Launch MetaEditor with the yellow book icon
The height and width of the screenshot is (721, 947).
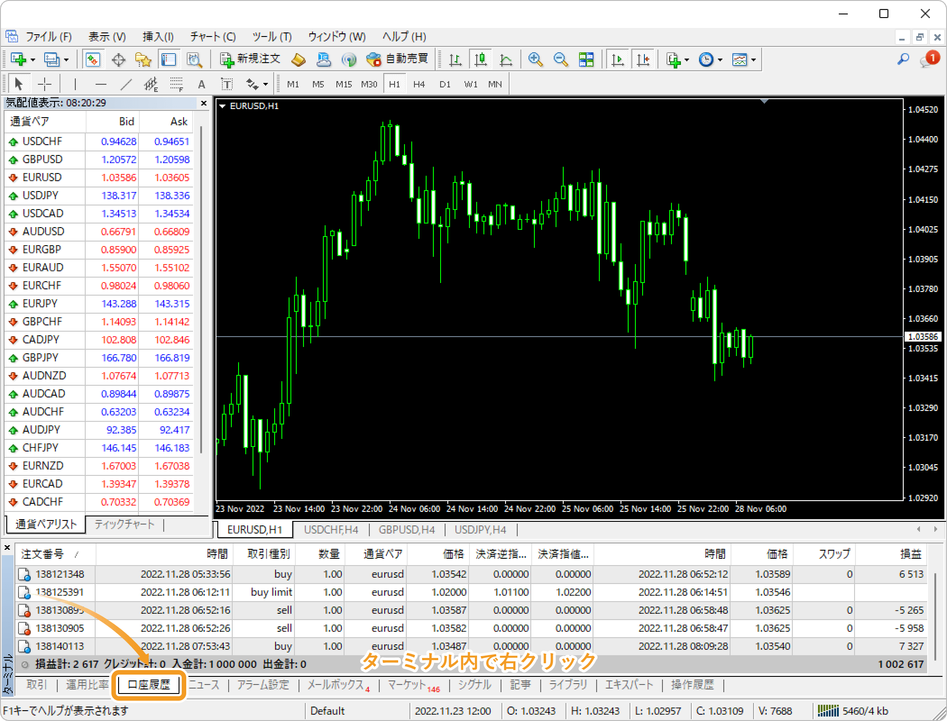pos(299,59)
